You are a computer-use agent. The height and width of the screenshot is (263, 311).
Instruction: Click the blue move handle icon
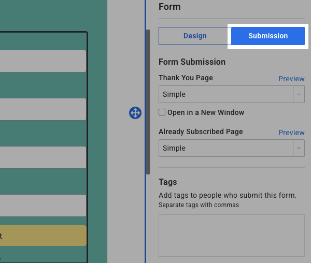point(135,113)
